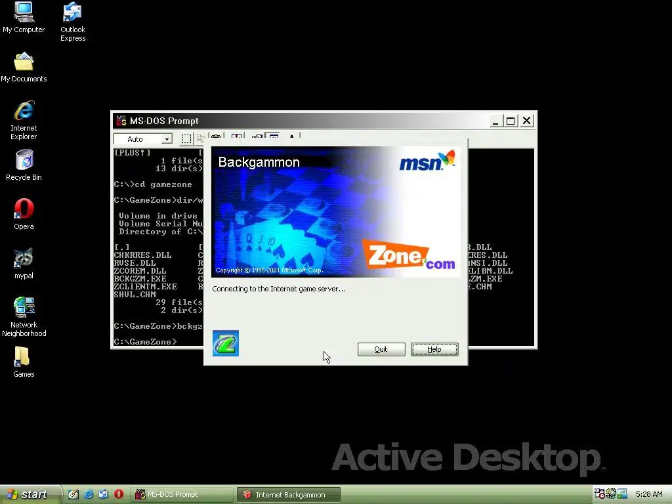The image size is (672, 504).
Task: Open Outlook Express desktop icon
Action: [73, 22]
